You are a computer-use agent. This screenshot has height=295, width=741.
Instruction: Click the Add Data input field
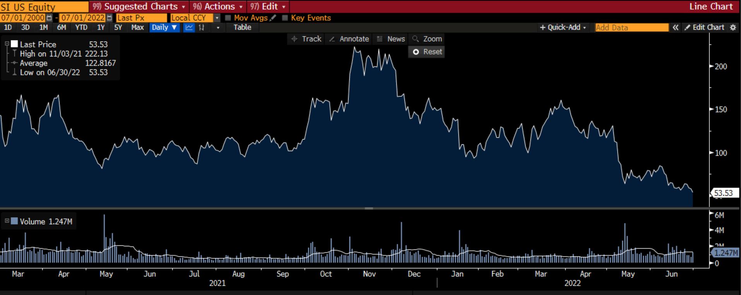click(x=631, y=27)
